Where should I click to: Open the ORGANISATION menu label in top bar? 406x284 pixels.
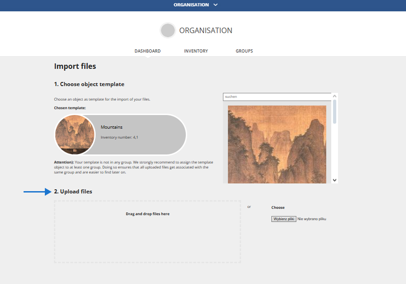[191, 5]
